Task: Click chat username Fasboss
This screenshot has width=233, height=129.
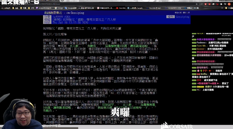Action: point(201,43)
